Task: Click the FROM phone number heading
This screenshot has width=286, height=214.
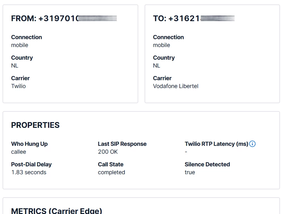Action: 64,19
